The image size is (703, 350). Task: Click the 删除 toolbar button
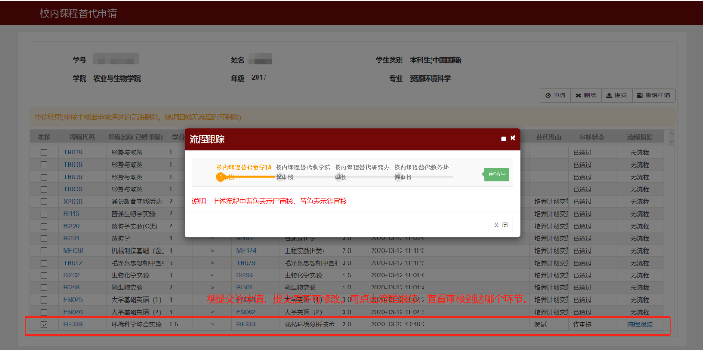(x=586, y=96)
